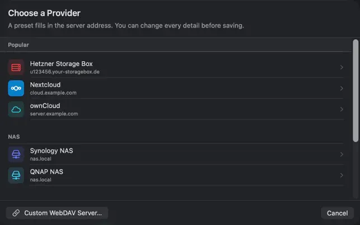This screenshot has width=360, height=225.
Task: Click the server.example.com address text
Action: point(54,114)
